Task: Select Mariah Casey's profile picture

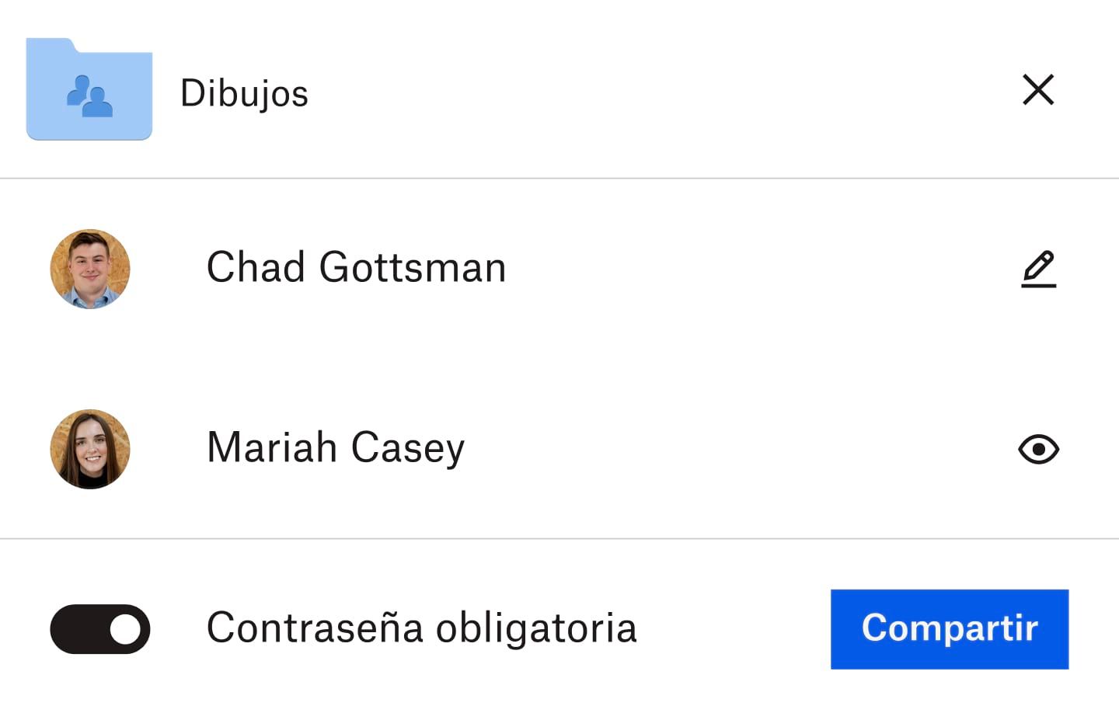Action: (x=89, y=449)
